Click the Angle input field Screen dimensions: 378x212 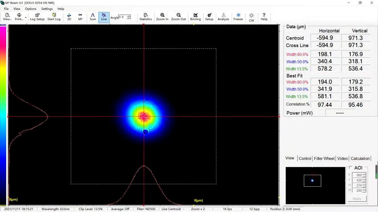click(122, 17)
